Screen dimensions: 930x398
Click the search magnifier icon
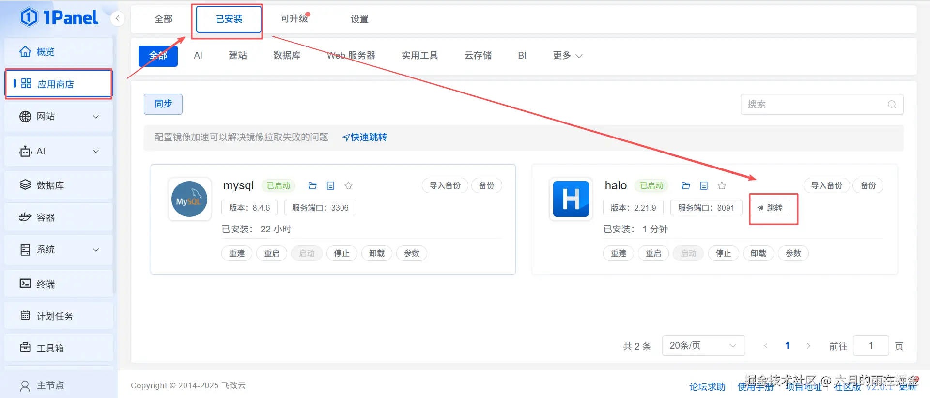pyautogui.click(x=891, y=105)
